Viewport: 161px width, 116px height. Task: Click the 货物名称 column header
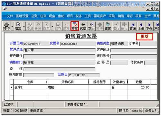(x=68, y=82)
